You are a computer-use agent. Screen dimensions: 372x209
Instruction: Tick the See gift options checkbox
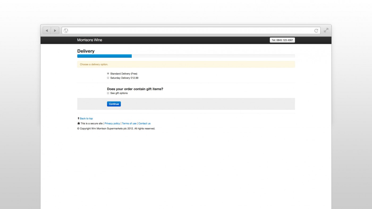click(108, 93)
